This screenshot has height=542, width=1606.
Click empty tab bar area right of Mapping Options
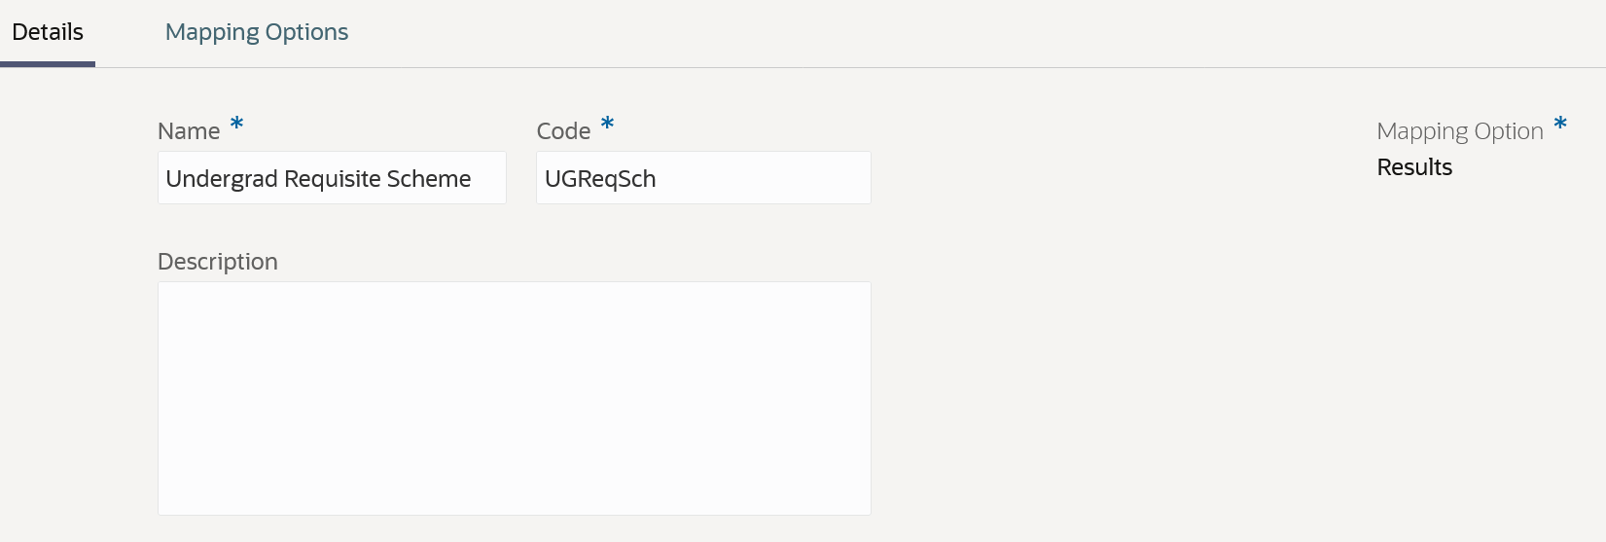pyautogui.click(x=875, y=32)
